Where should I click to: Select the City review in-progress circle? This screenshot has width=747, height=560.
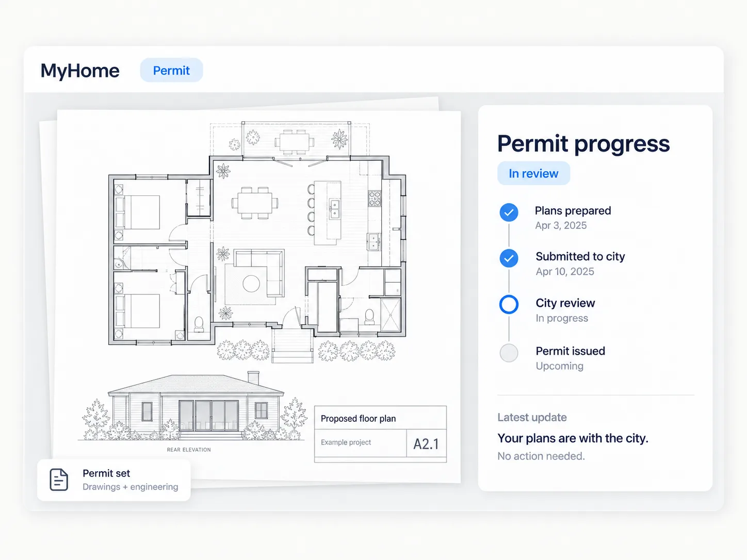509,304
